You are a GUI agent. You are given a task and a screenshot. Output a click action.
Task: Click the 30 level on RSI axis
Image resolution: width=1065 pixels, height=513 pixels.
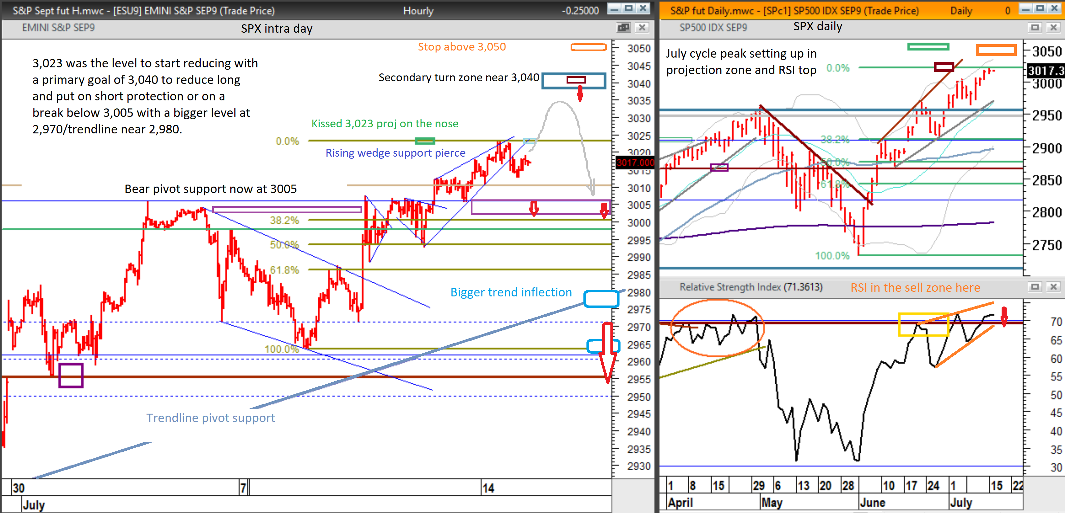[1056, 468]
